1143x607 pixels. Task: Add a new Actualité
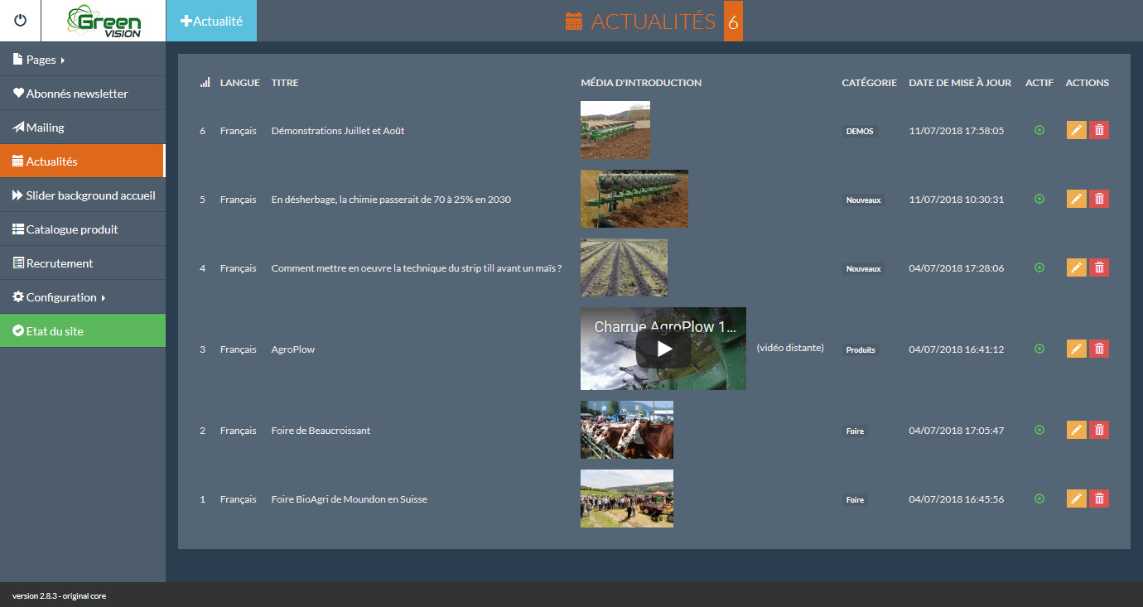pos(211,21)
